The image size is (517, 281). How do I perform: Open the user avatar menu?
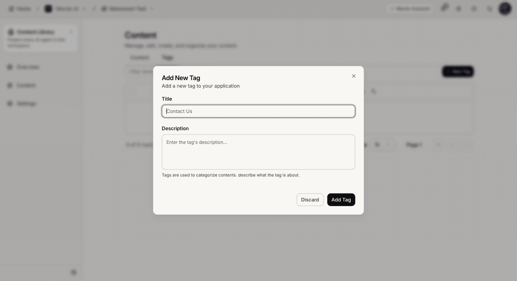tap(505, 9)
